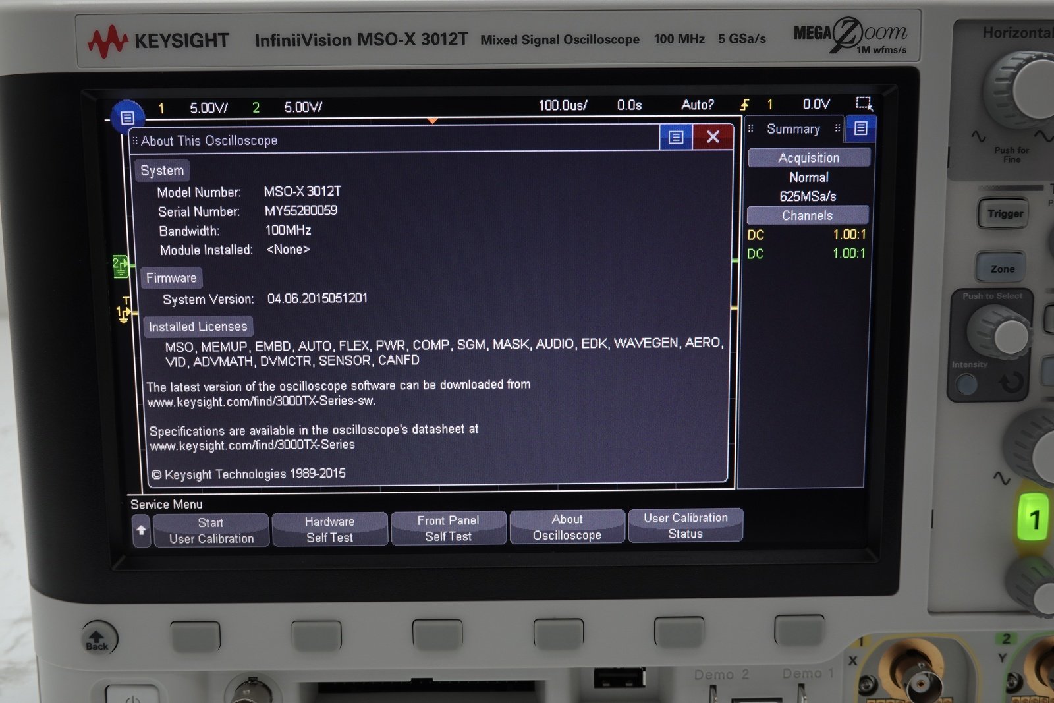Tap the Firmware section header
This screenshot has width=1054, height=703.
click(171, 278)
